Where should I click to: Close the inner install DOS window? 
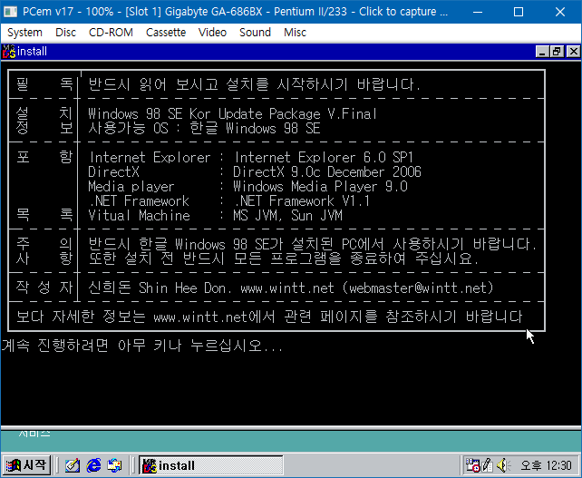(573, 52)
